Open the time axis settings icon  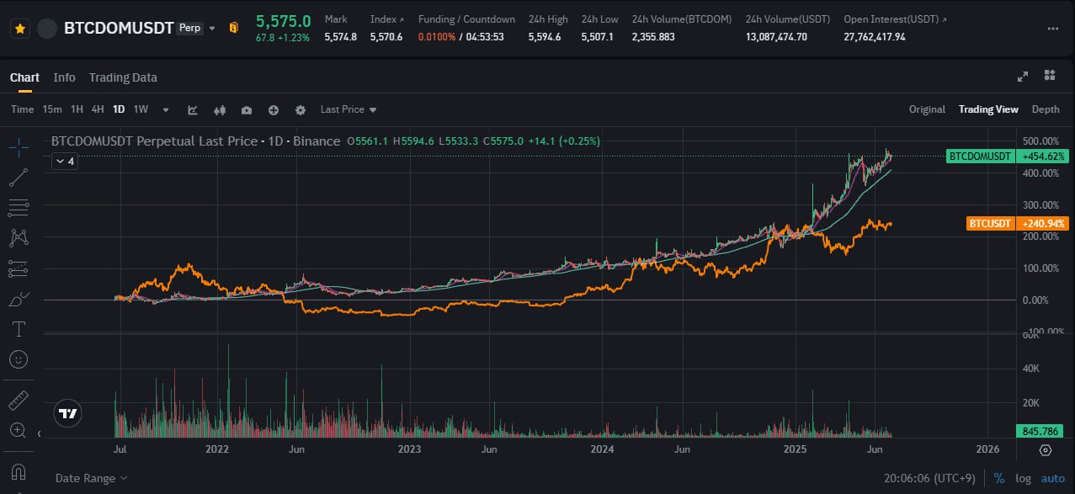(x=1046, y=449)
